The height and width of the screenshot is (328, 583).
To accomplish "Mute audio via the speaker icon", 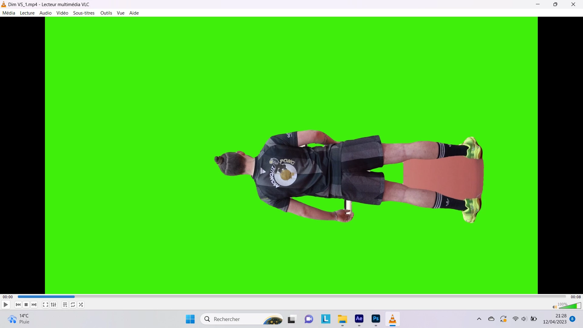I will [x=554, y=307].
